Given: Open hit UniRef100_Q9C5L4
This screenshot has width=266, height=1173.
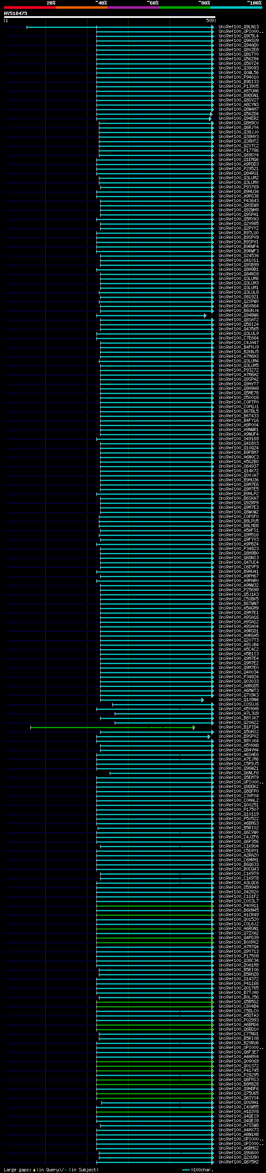Looking at the screenshot, I should (x=239, y=36).
